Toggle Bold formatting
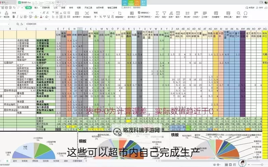268x167 pixels. (x=14, y=17)
